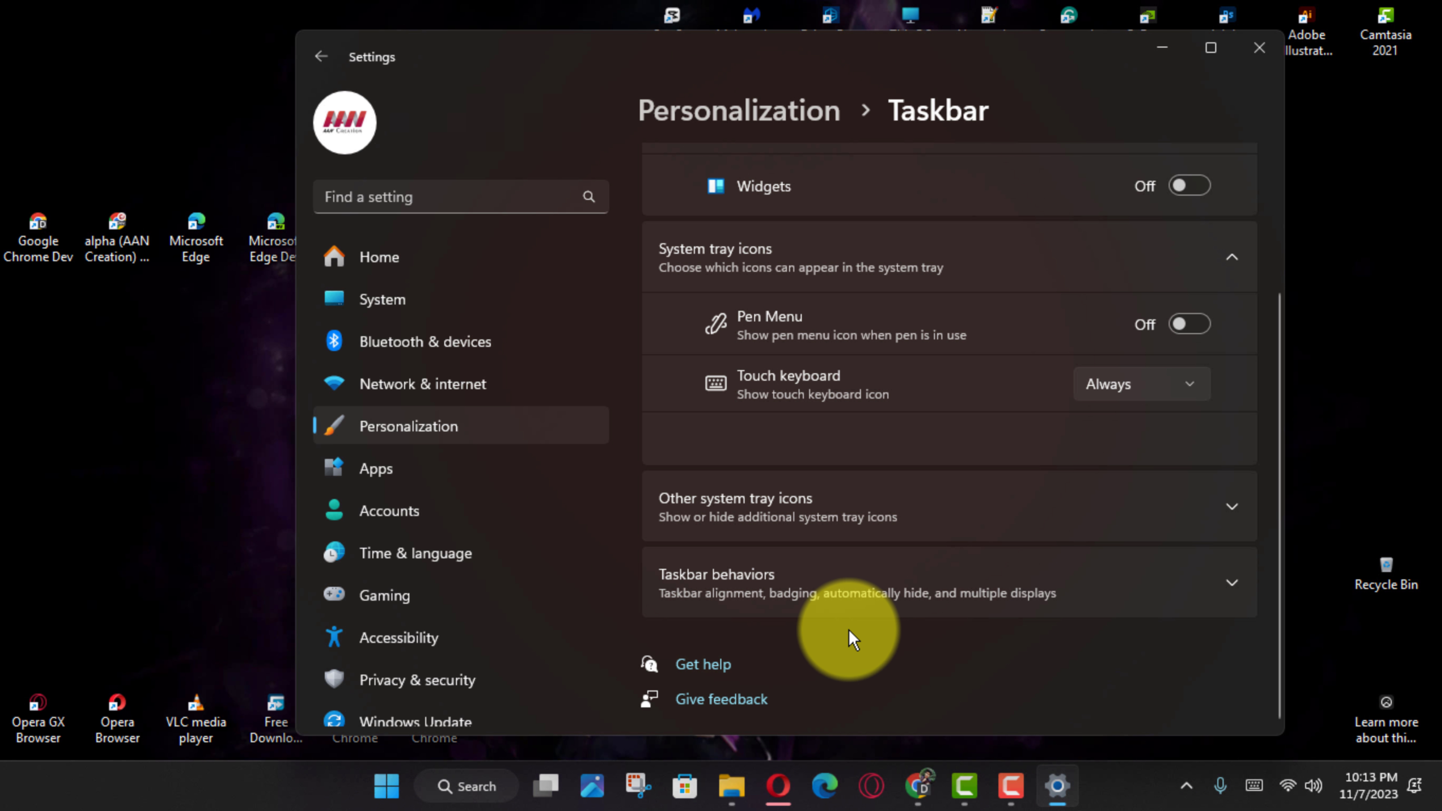Expand Taskbar behaviors section

(x=1232, y=583)
